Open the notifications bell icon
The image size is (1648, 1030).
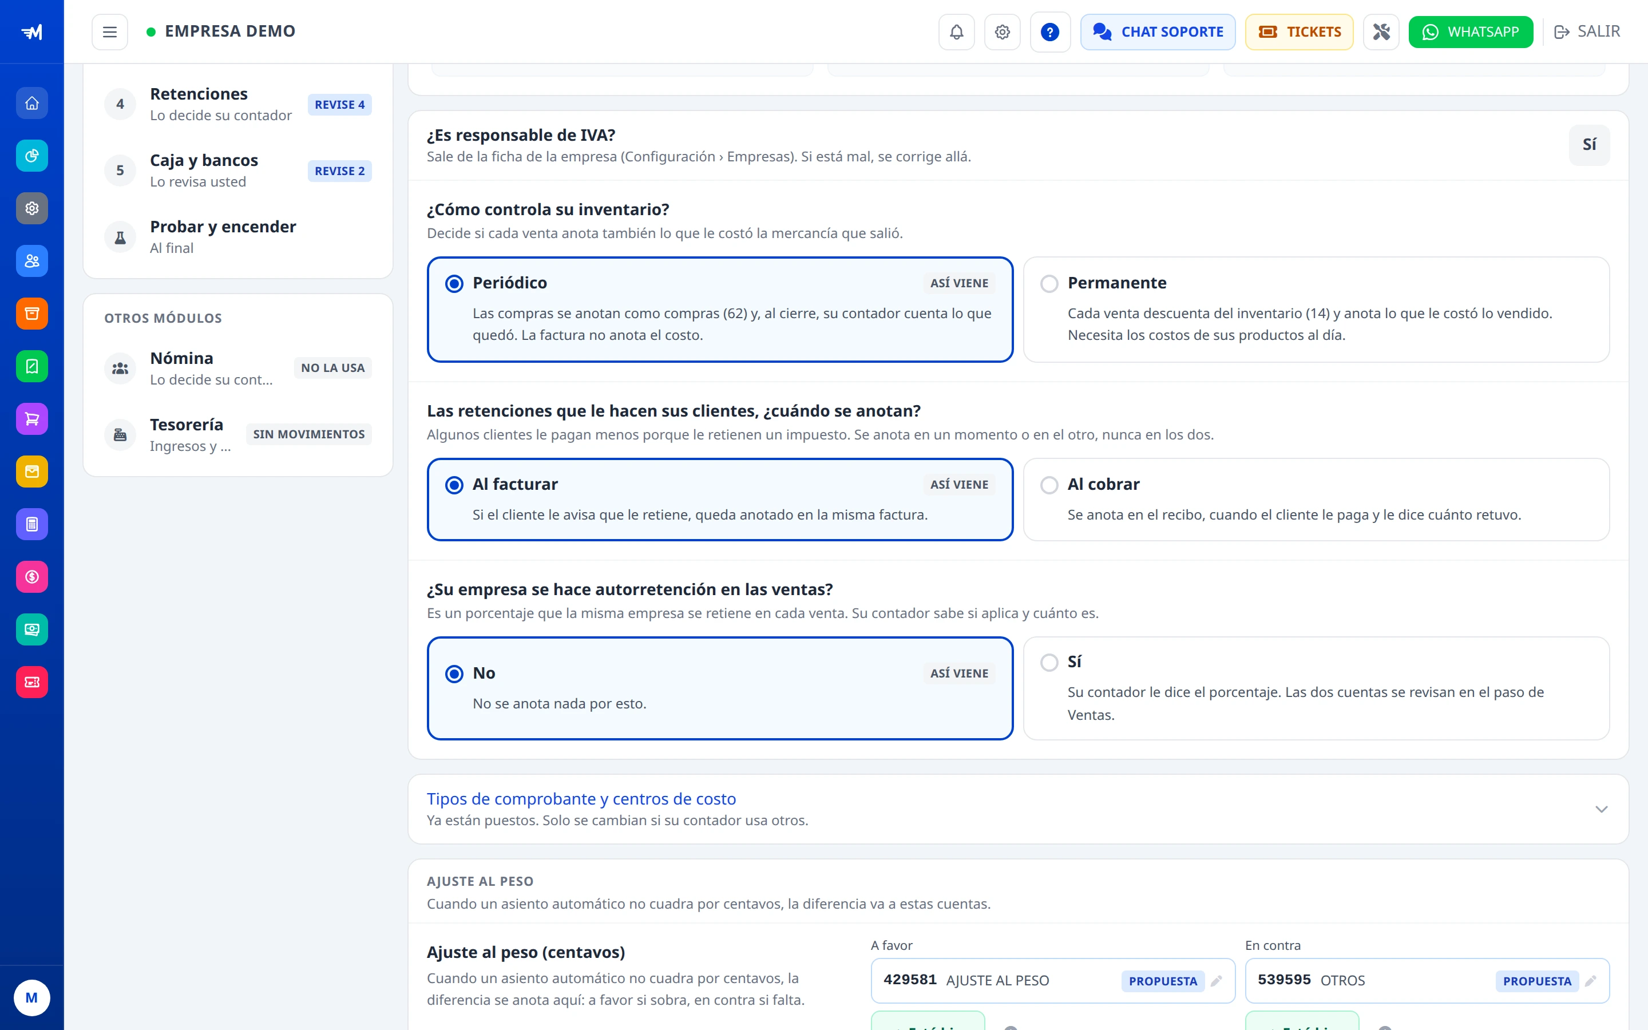coord(956,32)
